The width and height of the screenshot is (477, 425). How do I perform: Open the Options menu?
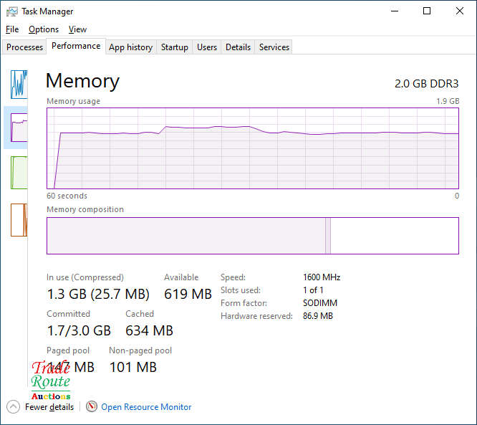click(x=44, y=29)
